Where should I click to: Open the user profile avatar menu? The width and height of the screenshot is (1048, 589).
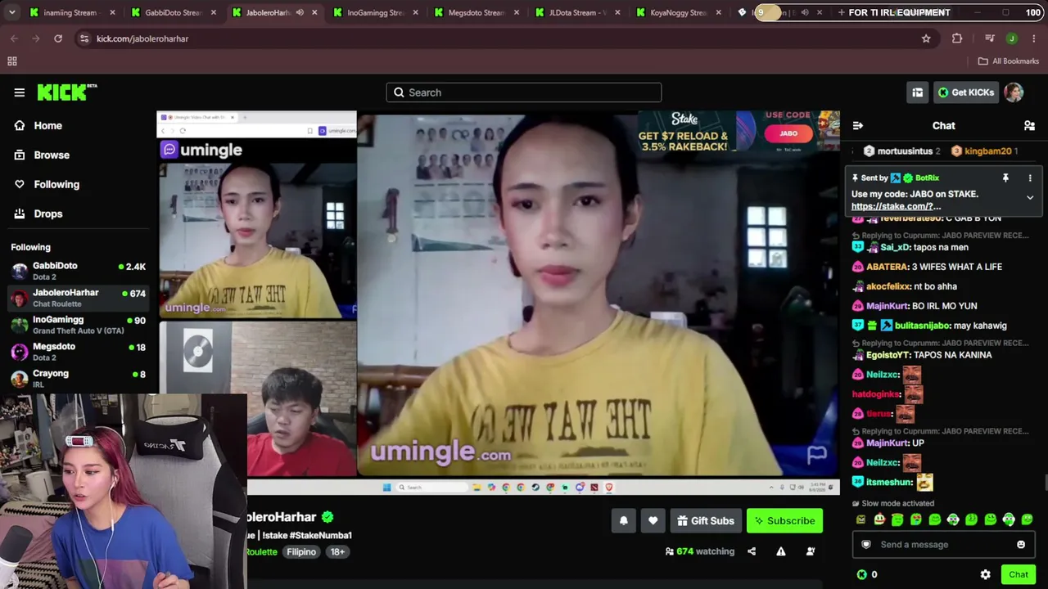coord(1014,92)
